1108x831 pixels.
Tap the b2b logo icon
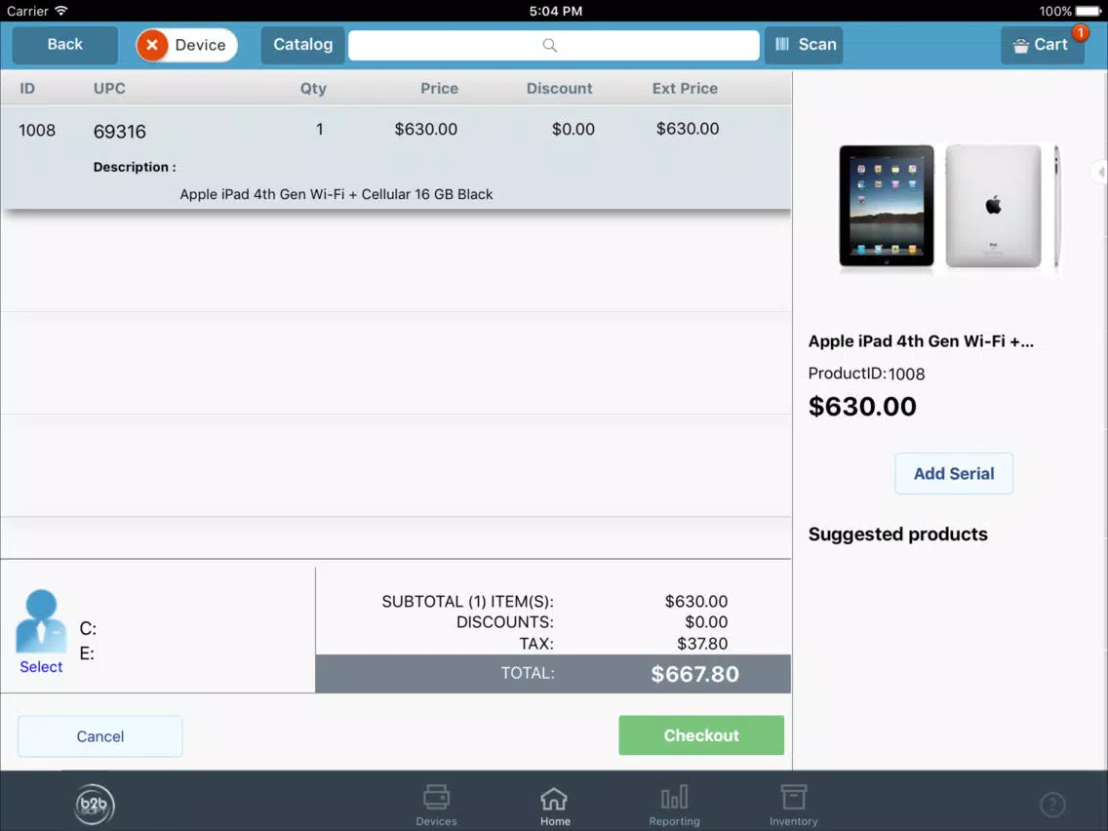coord(94,804)
